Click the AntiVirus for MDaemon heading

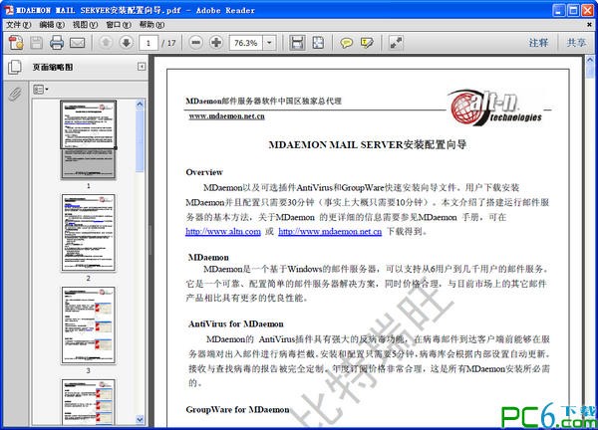[235, 324]
